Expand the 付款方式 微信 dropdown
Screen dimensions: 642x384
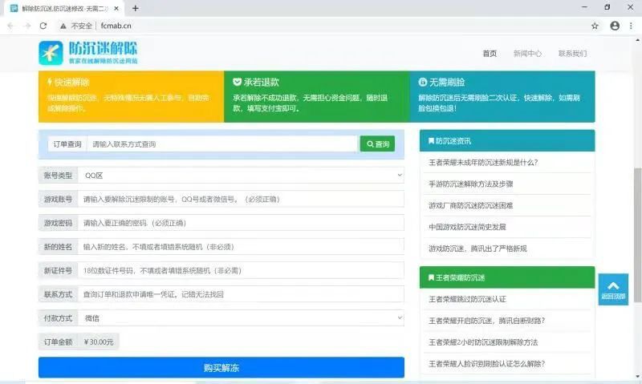pos(241,318)
